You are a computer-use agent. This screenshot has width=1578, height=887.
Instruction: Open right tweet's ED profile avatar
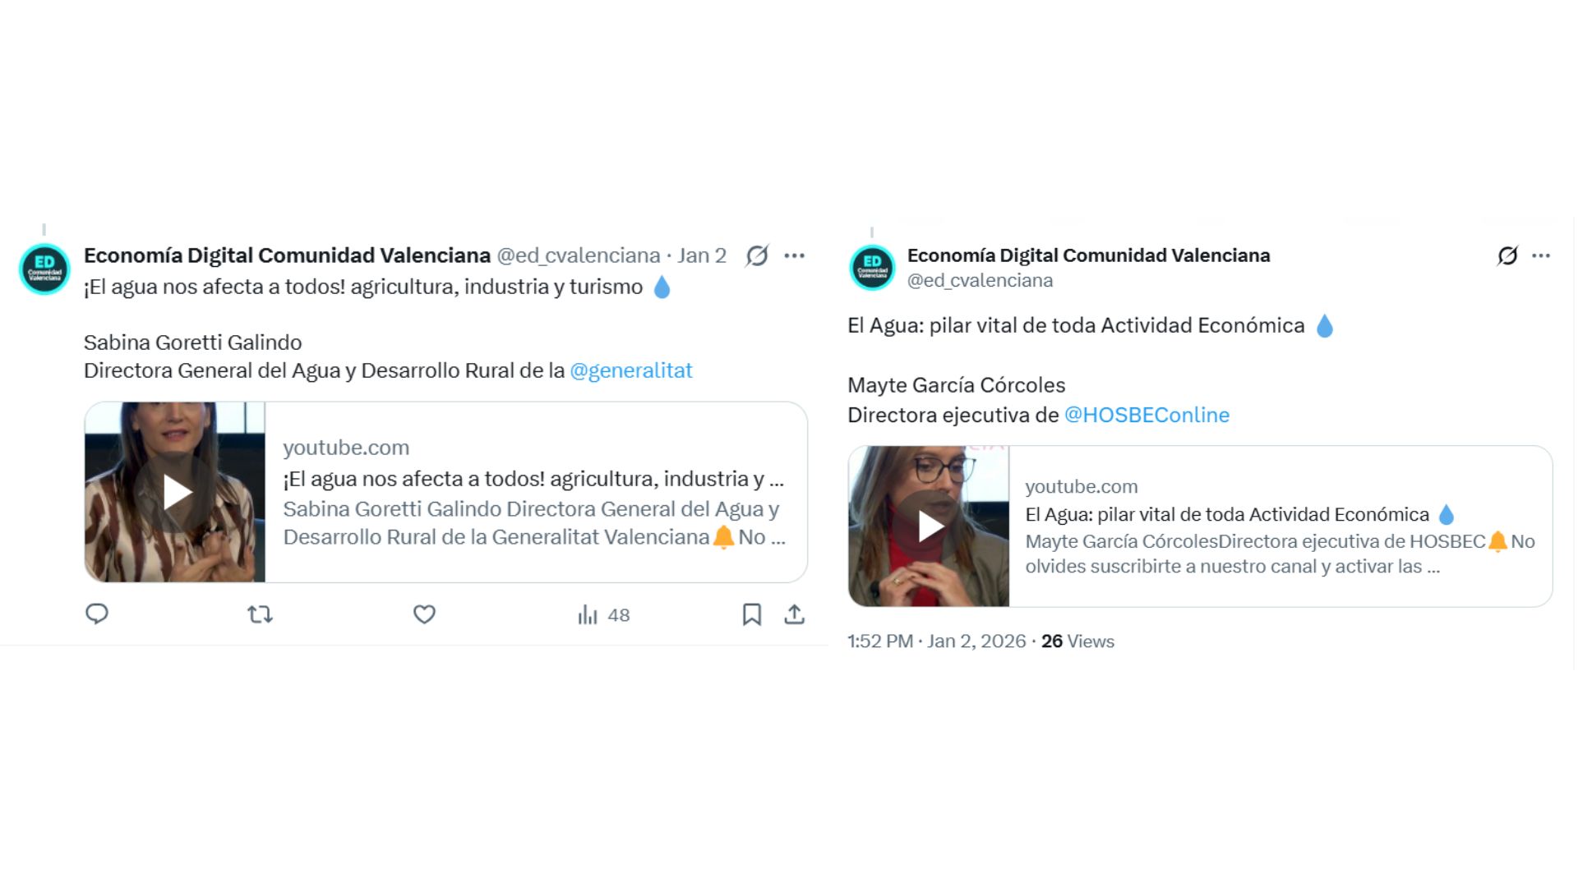[872, 268]
